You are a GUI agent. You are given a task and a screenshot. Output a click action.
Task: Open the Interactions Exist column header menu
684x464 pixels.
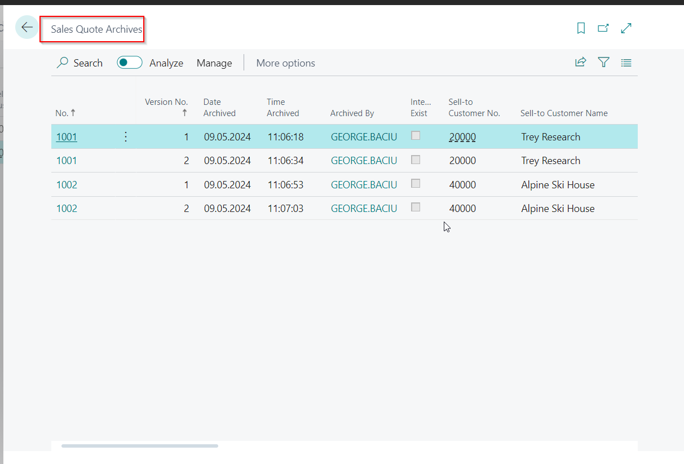(x=420, y=107)
